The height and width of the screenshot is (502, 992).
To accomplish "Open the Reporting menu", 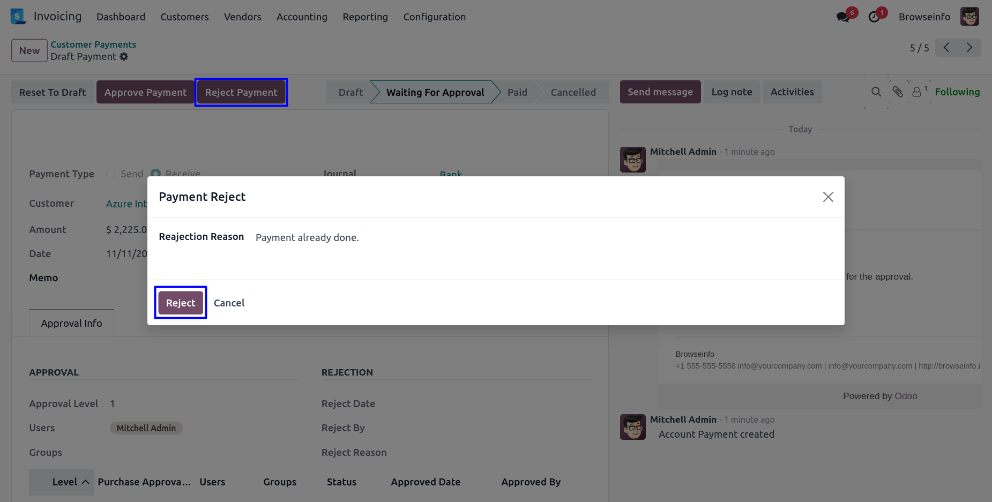I will [365, 17].
